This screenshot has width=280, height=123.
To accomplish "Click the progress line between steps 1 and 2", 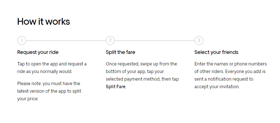I will click(x=66, y=41).
